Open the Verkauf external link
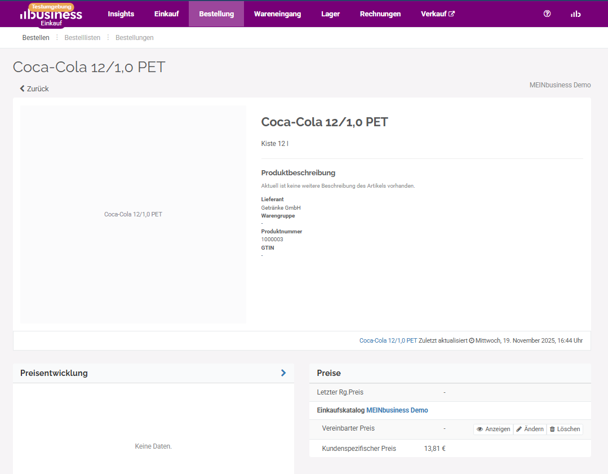The height and width of the screenshot is (474, 608). click(437, 14)
